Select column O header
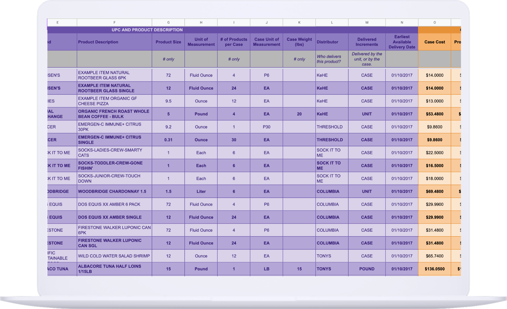The height and width of the screenshot is (309, 507). coord(434,22)
